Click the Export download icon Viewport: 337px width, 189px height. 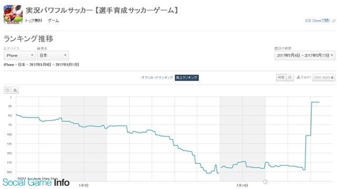tap(299, 77)
